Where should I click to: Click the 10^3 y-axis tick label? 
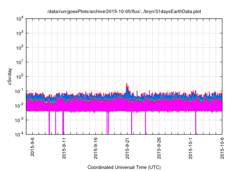coord(20,33)
